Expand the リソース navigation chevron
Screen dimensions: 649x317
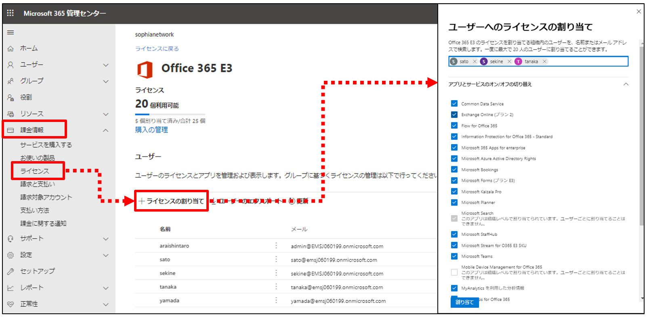coord(106,114)
